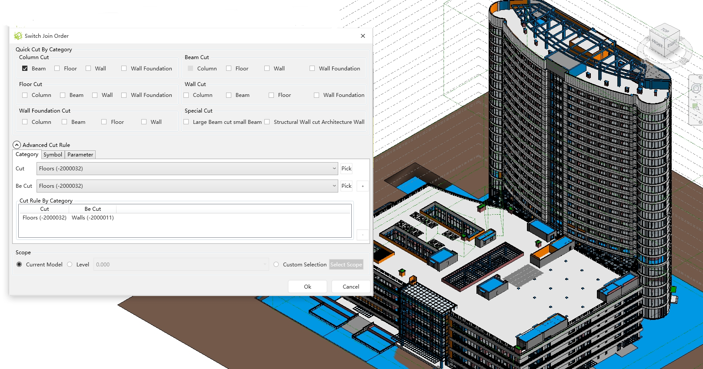Close the Switch Join Order dialog
This screenshot has width=703, height=369.
[x=363, y=36]
